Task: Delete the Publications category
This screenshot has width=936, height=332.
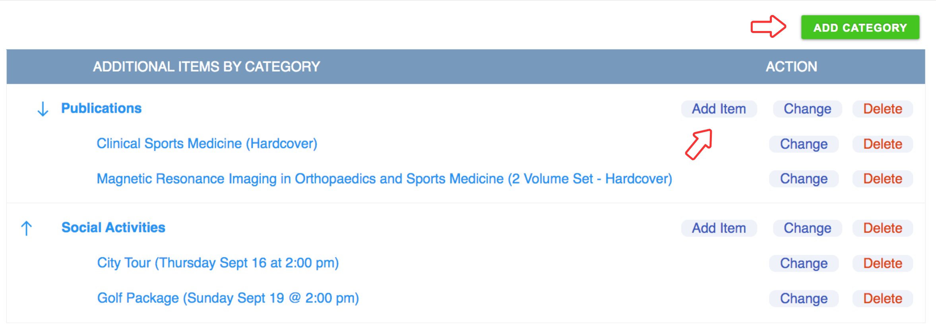Action: tap(882, 109)
